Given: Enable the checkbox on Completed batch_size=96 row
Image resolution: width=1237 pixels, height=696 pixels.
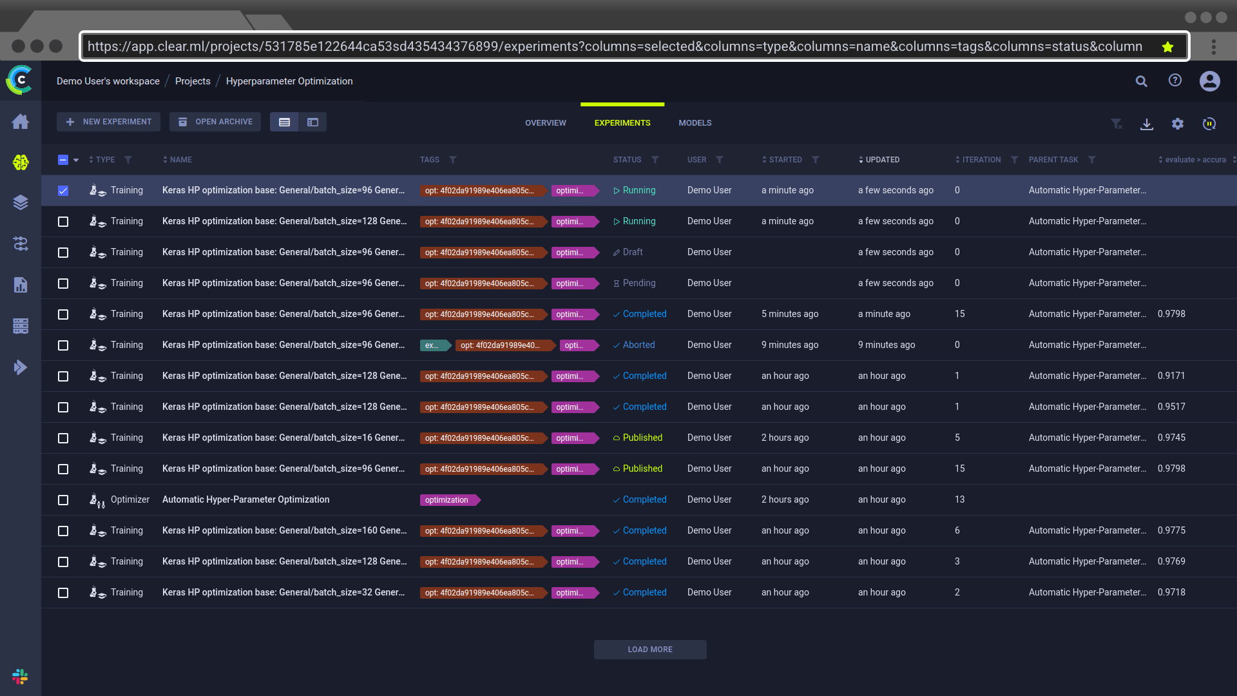Looking at the screenshot, I should point(64,314).
